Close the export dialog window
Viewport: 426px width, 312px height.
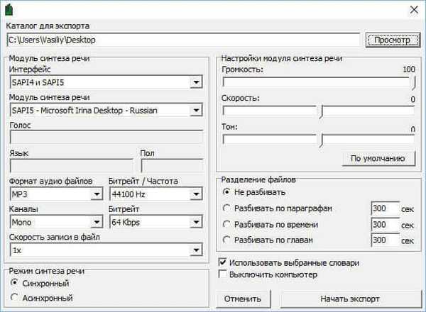click(411, 10)
